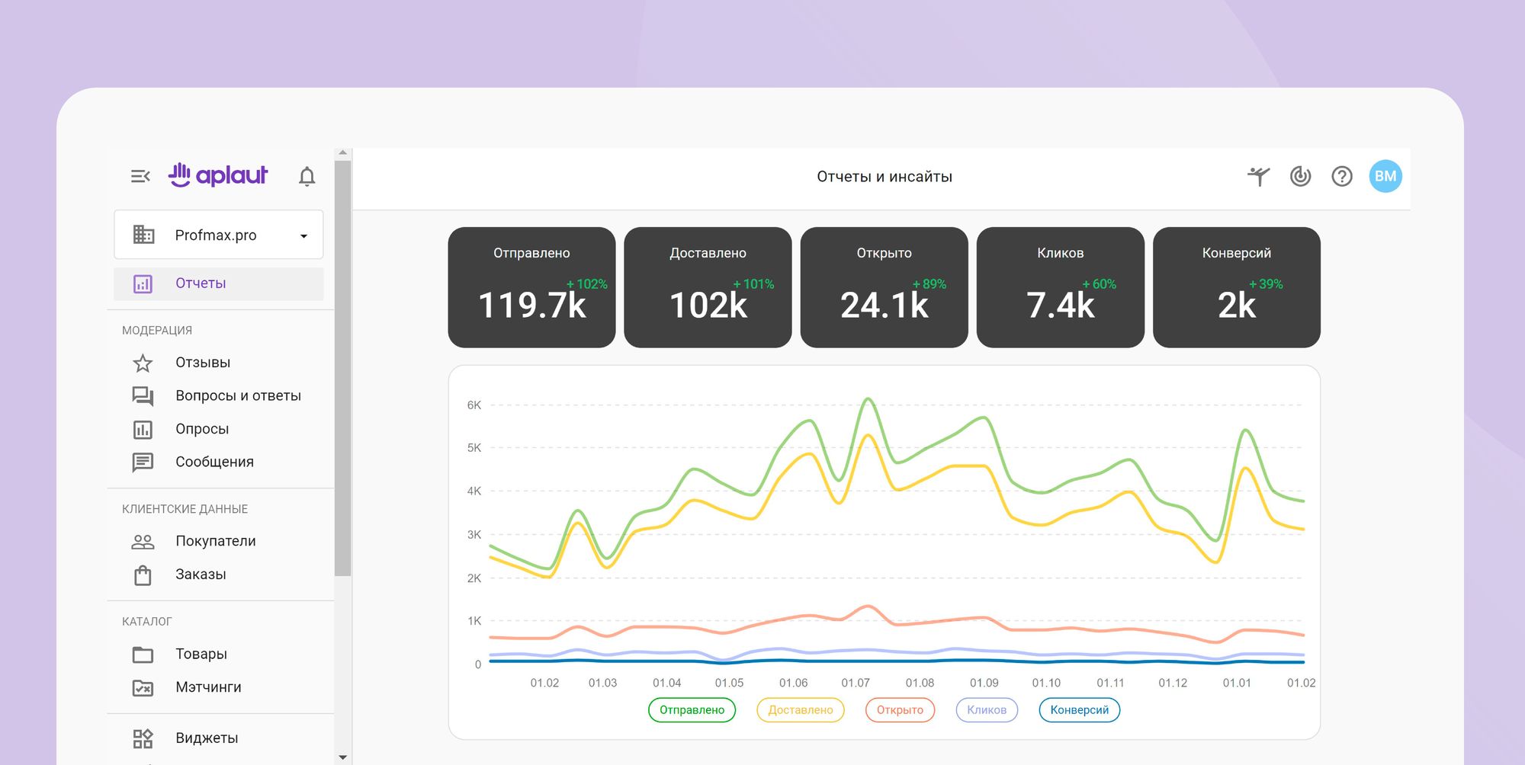Hide the Открыто series on chart

pyautogui.click(x=900, y=710)
